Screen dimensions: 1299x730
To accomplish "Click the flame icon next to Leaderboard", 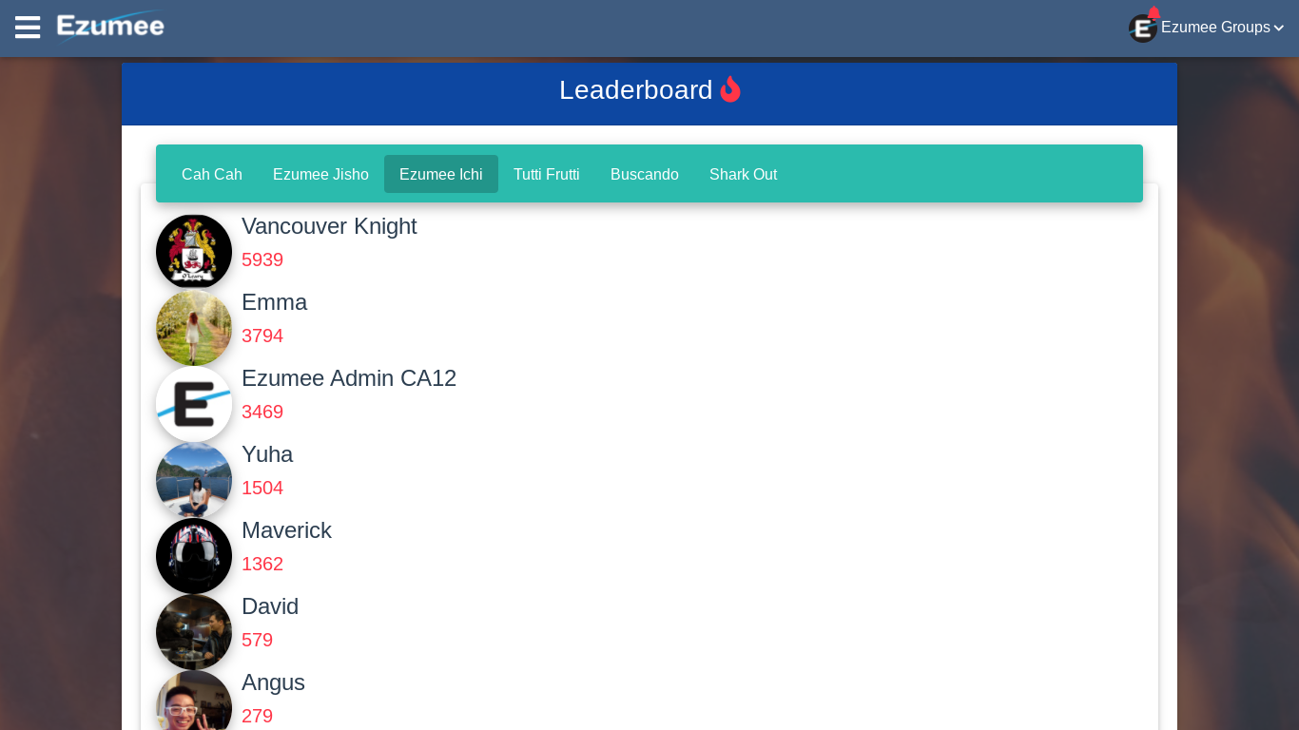I will (731, 89).
